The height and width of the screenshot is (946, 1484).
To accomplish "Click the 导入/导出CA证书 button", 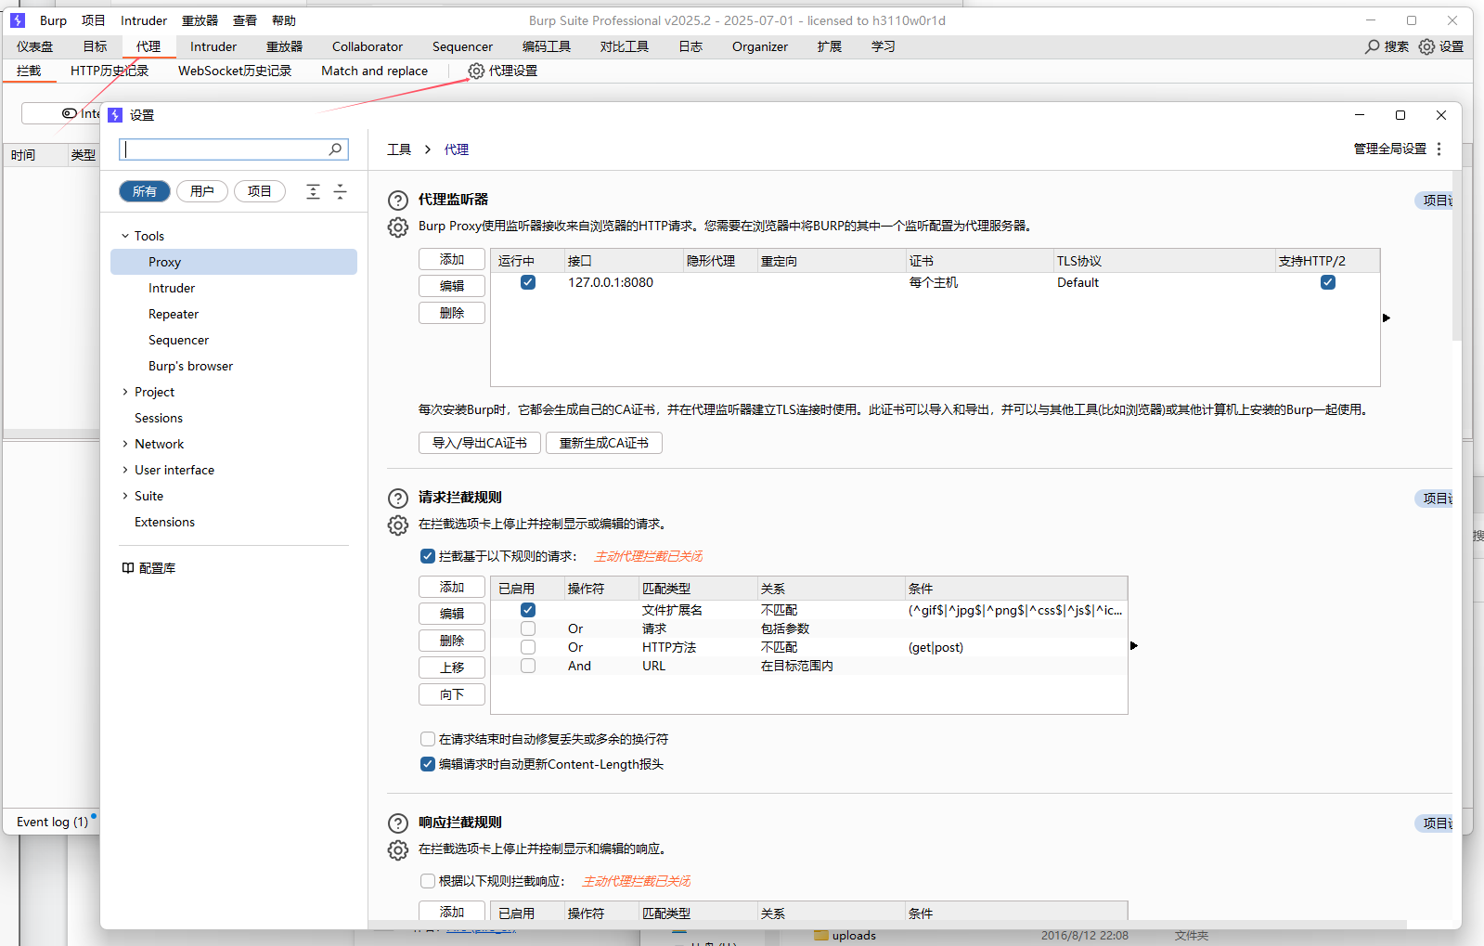I will coord(480,443).
